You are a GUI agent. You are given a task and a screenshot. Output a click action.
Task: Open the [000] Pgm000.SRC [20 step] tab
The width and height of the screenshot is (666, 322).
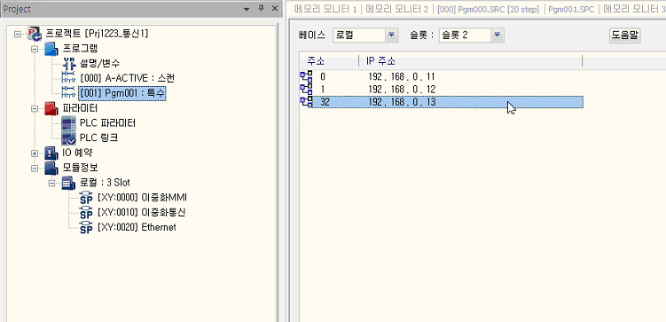(x=488, y=10)
